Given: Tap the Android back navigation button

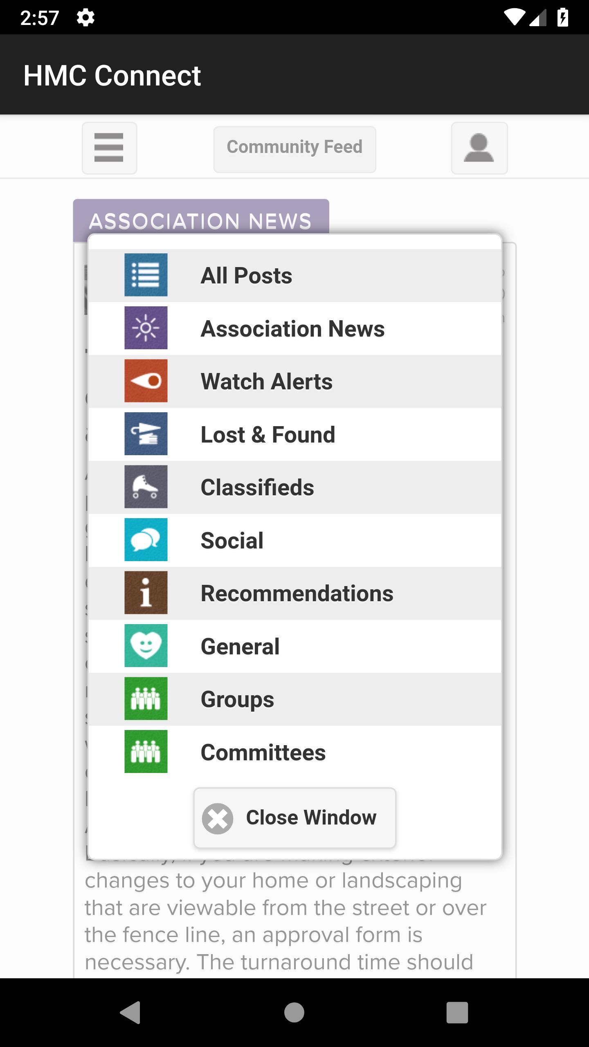Looking at the screenshot, I should click(x=130, y=1012).
